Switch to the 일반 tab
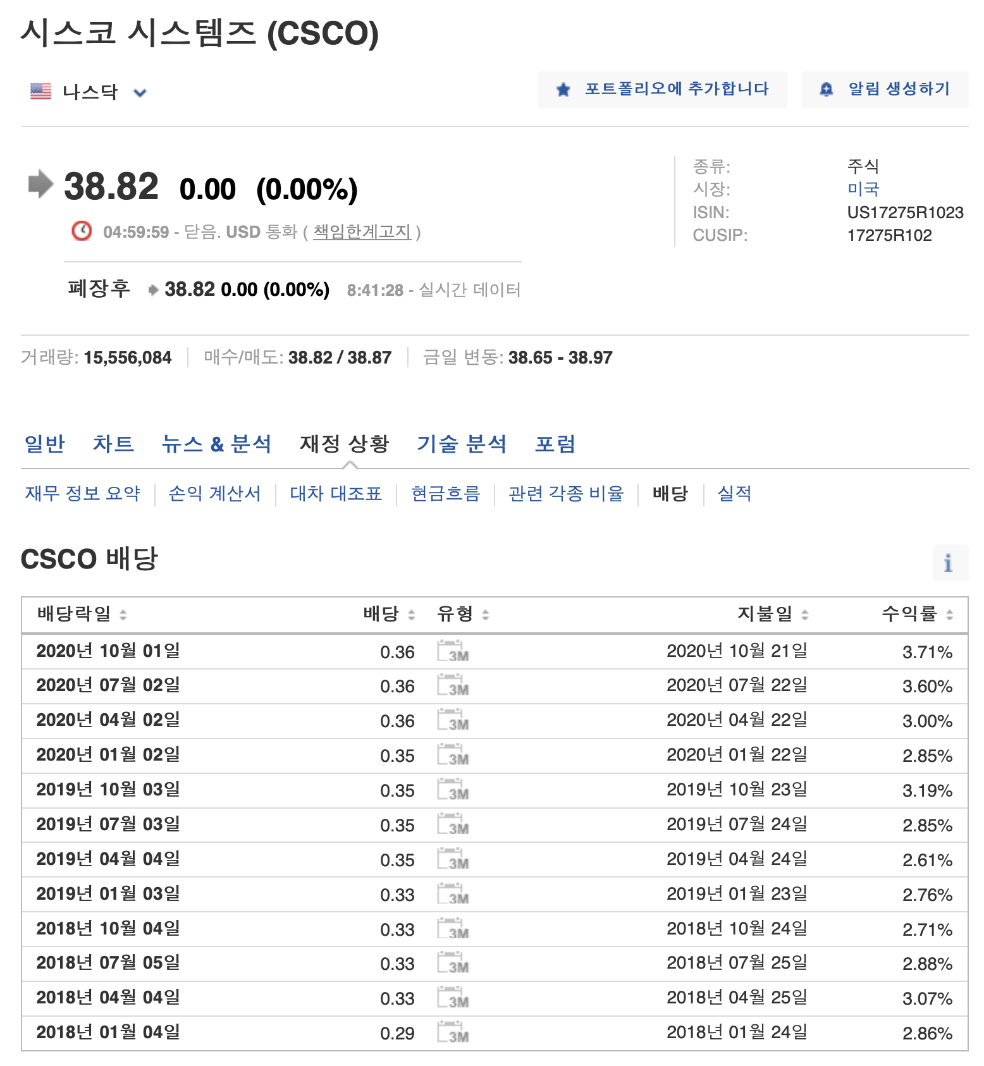Image resolution: width=984 pixels, height=1066 pixels. (44, 444)
